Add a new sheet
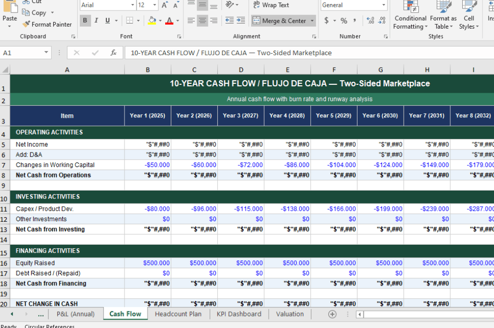This screenshot has height=328, width=494. coord(332,314)
